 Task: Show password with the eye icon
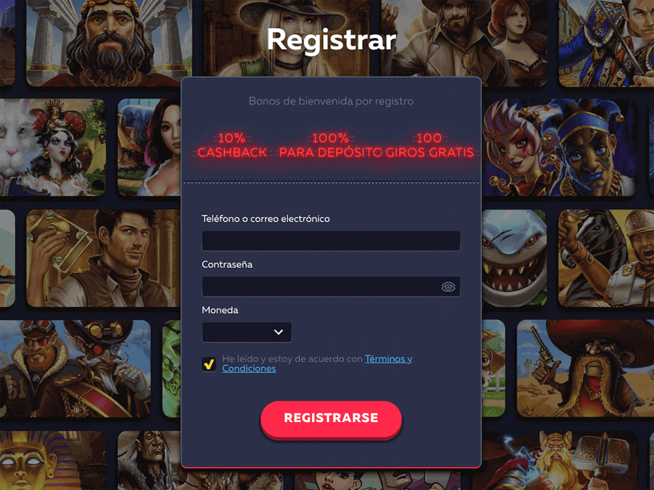click(x=448, y=287)
